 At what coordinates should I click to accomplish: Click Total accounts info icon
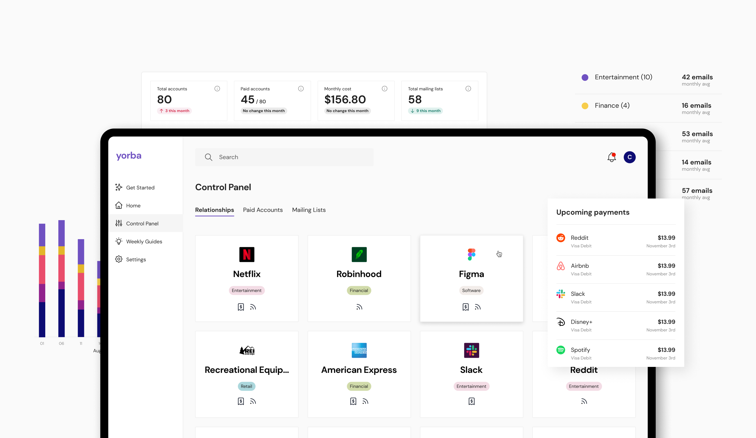[x=217, y=89]
